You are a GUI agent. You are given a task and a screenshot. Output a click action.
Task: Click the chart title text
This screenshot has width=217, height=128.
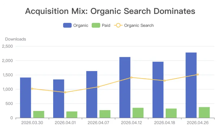(x=110, y=11)
